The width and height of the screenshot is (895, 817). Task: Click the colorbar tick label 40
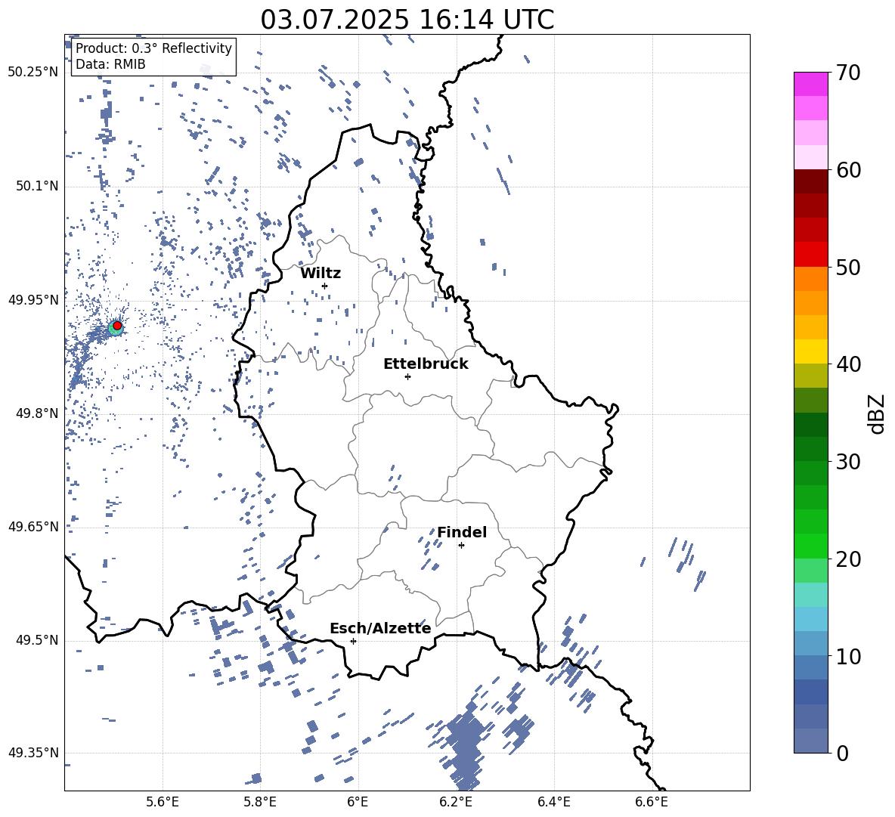(848, 364)
